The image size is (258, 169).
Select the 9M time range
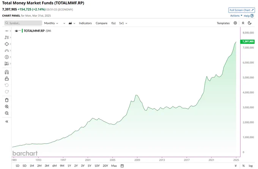pos(62,166)
